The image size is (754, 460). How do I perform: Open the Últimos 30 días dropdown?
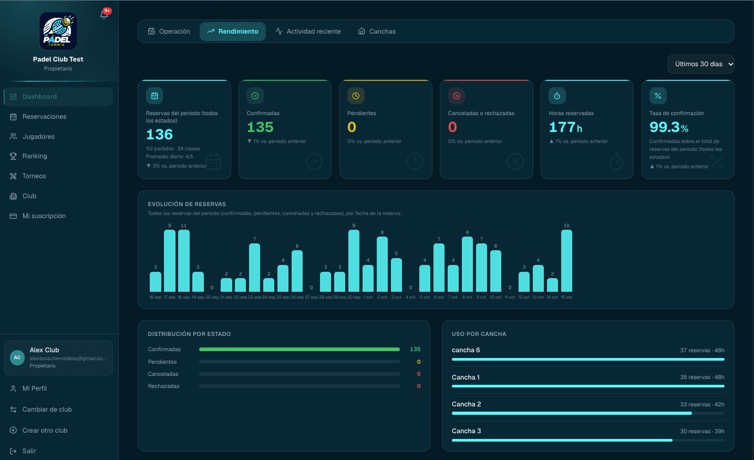(701, 64)
